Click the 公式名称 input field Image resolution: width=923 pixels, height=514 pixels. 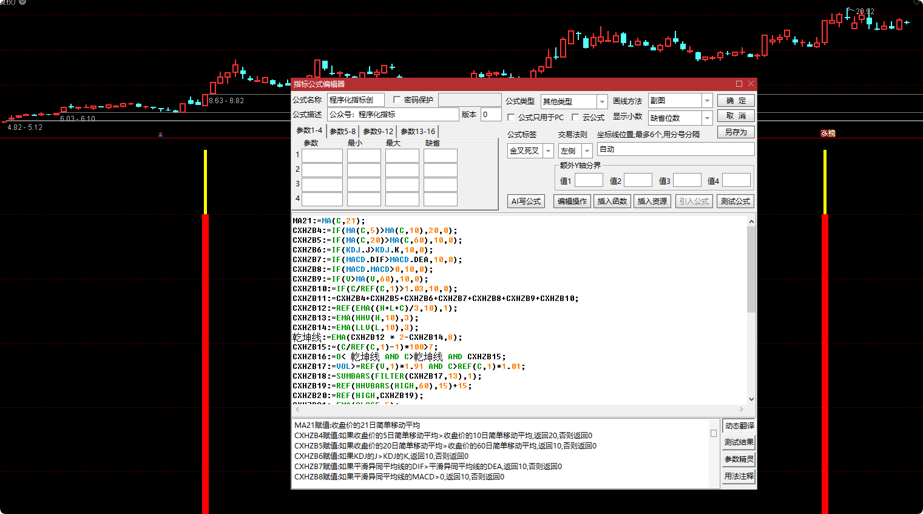point(356,100)
